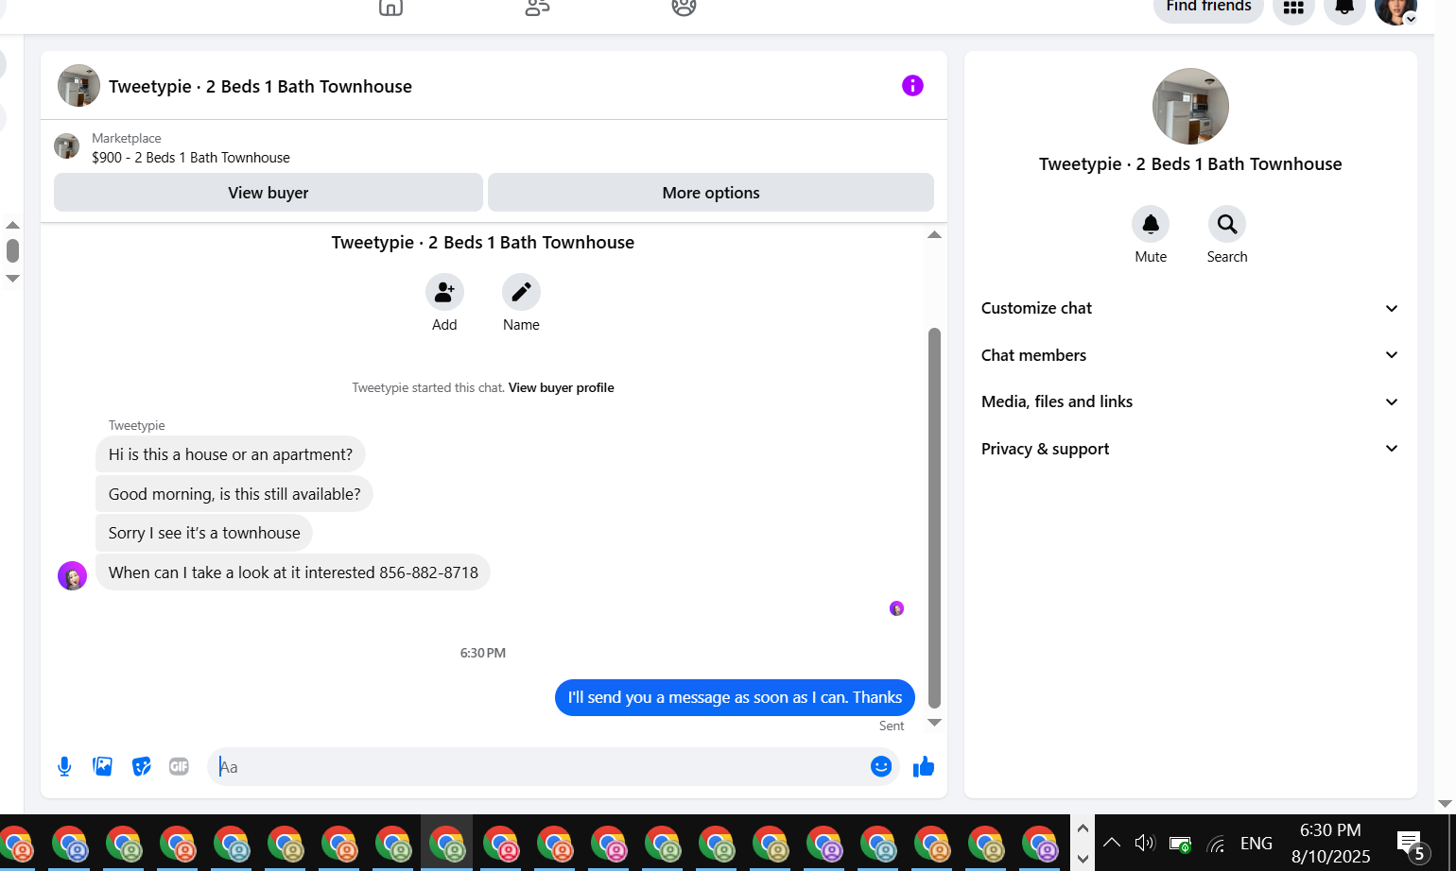Image resolution: width=1456 pixels, height=871 pixels.
Task: Open Friends from top navigation icon
Action: pos(537,8)
